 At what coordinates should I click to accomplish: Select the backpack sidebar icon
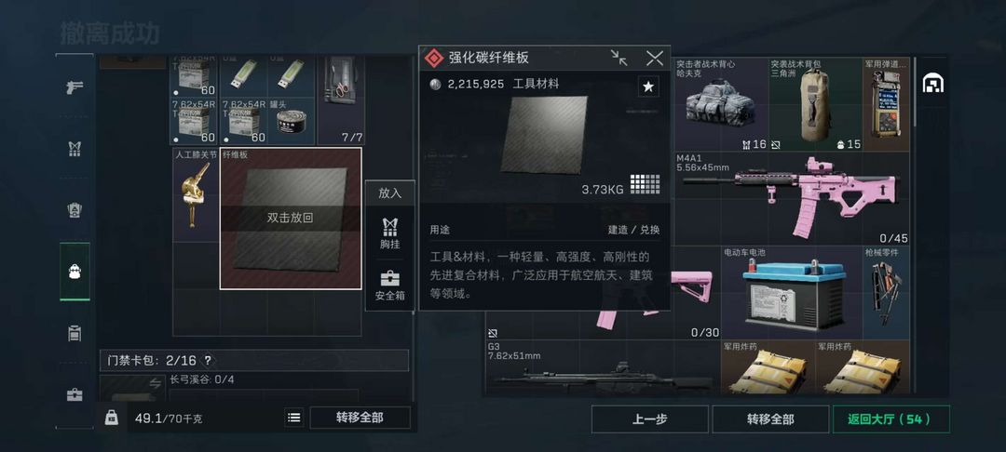pyautogui.click(x=75, y=271)
